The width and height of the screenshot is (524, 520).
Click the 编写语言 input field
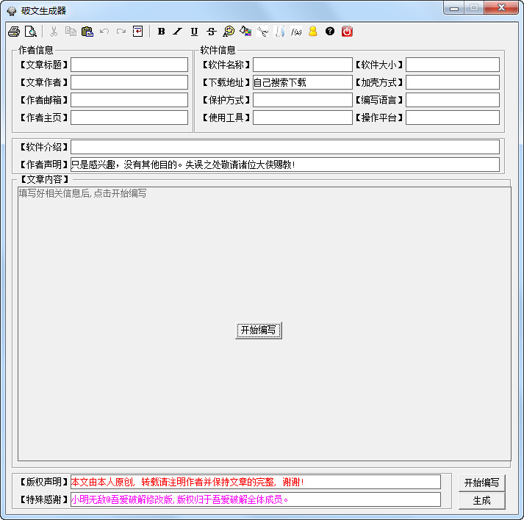(x=453, y=100)
